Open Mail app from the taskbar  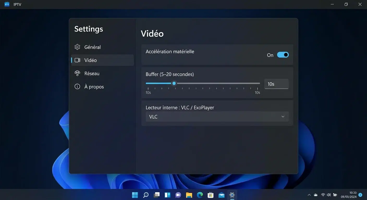point(221,195)
